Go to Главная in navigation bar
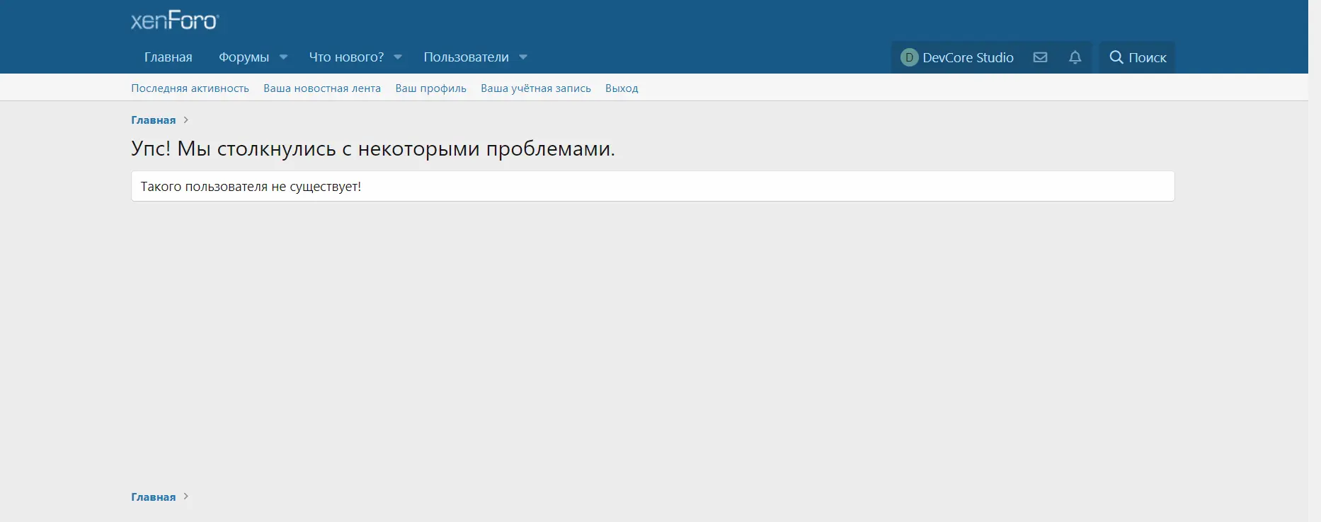1321x522 pixels. coord(168,57)
